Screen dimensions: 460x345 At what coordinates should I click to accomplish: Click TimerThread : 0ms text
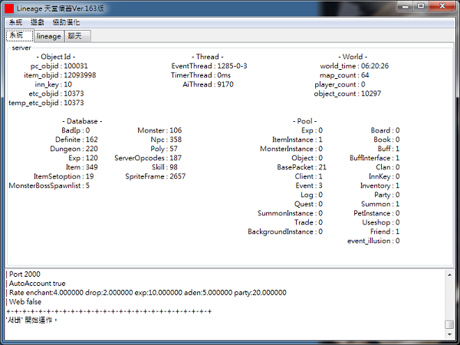point(201,75)
